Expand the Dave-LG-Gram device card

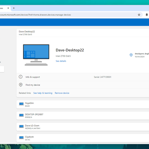click(x=83, y=127)
